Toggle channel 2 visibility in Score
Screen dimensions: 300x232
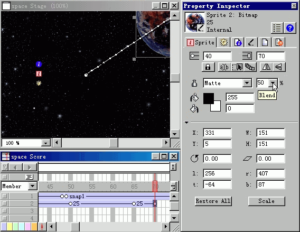pyautogui.click(x=5, y=203)
